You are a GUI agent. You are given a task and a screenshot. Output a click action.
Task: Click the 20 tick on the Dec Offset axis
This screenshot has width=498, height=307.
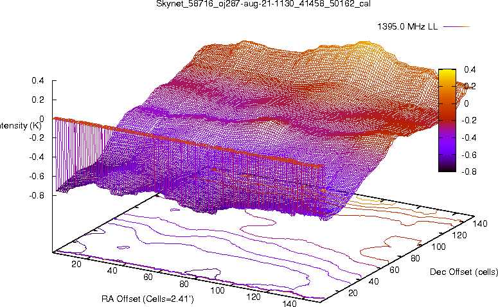point(353,293)
